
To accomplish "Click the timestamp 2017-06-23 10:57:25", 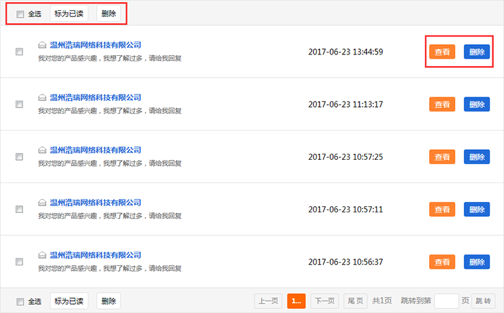I will point(345,157).
